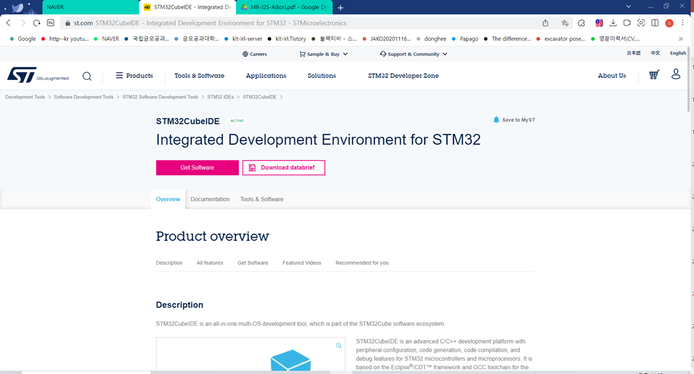Image resolution: width=694 pixels, height=374 pixels.
Task: Open the browser extensions puzzle icon
Action: click(x=582, y=23)
